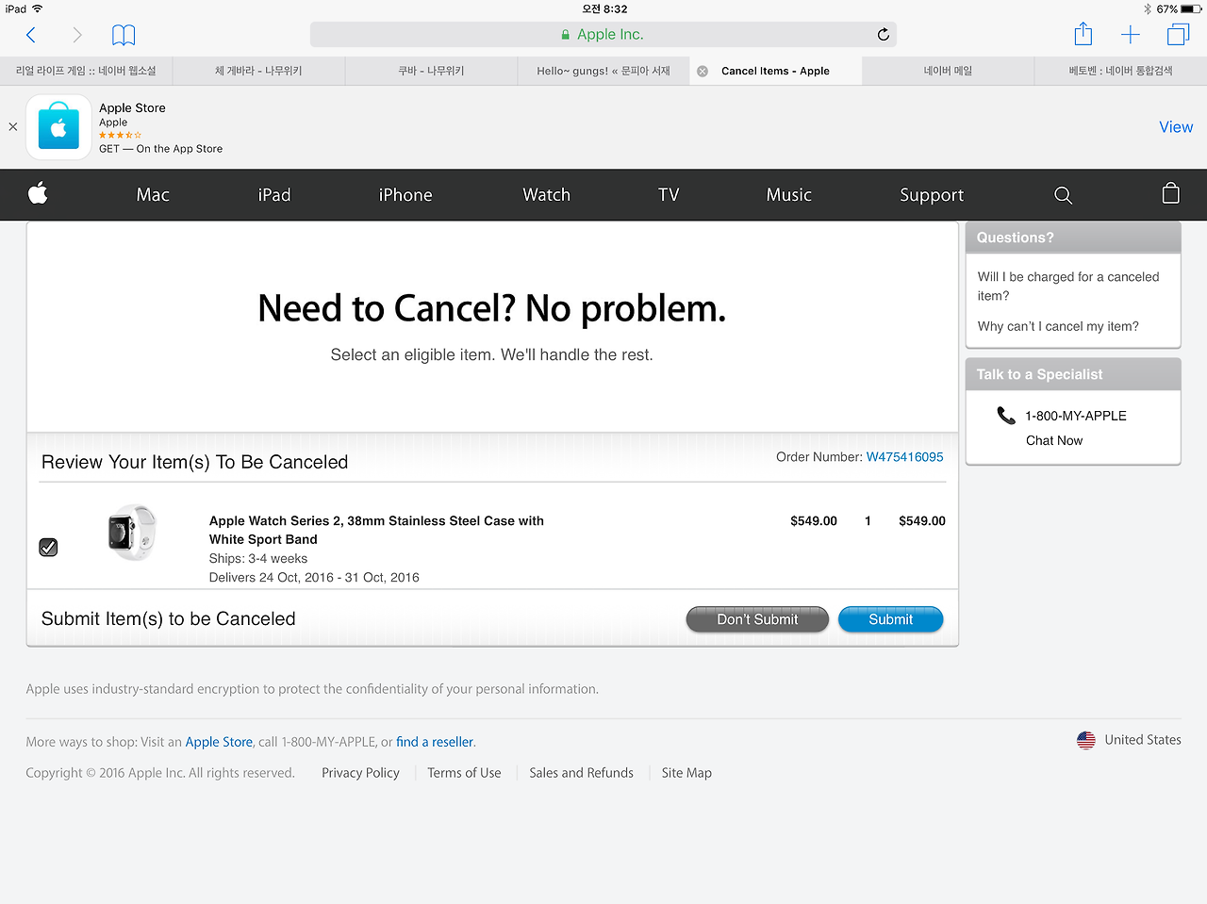Image resolution: width=1207 pixels, height=904 pixels.
Task: Open Sales and Refunds footer link
Action: point(581,773)
